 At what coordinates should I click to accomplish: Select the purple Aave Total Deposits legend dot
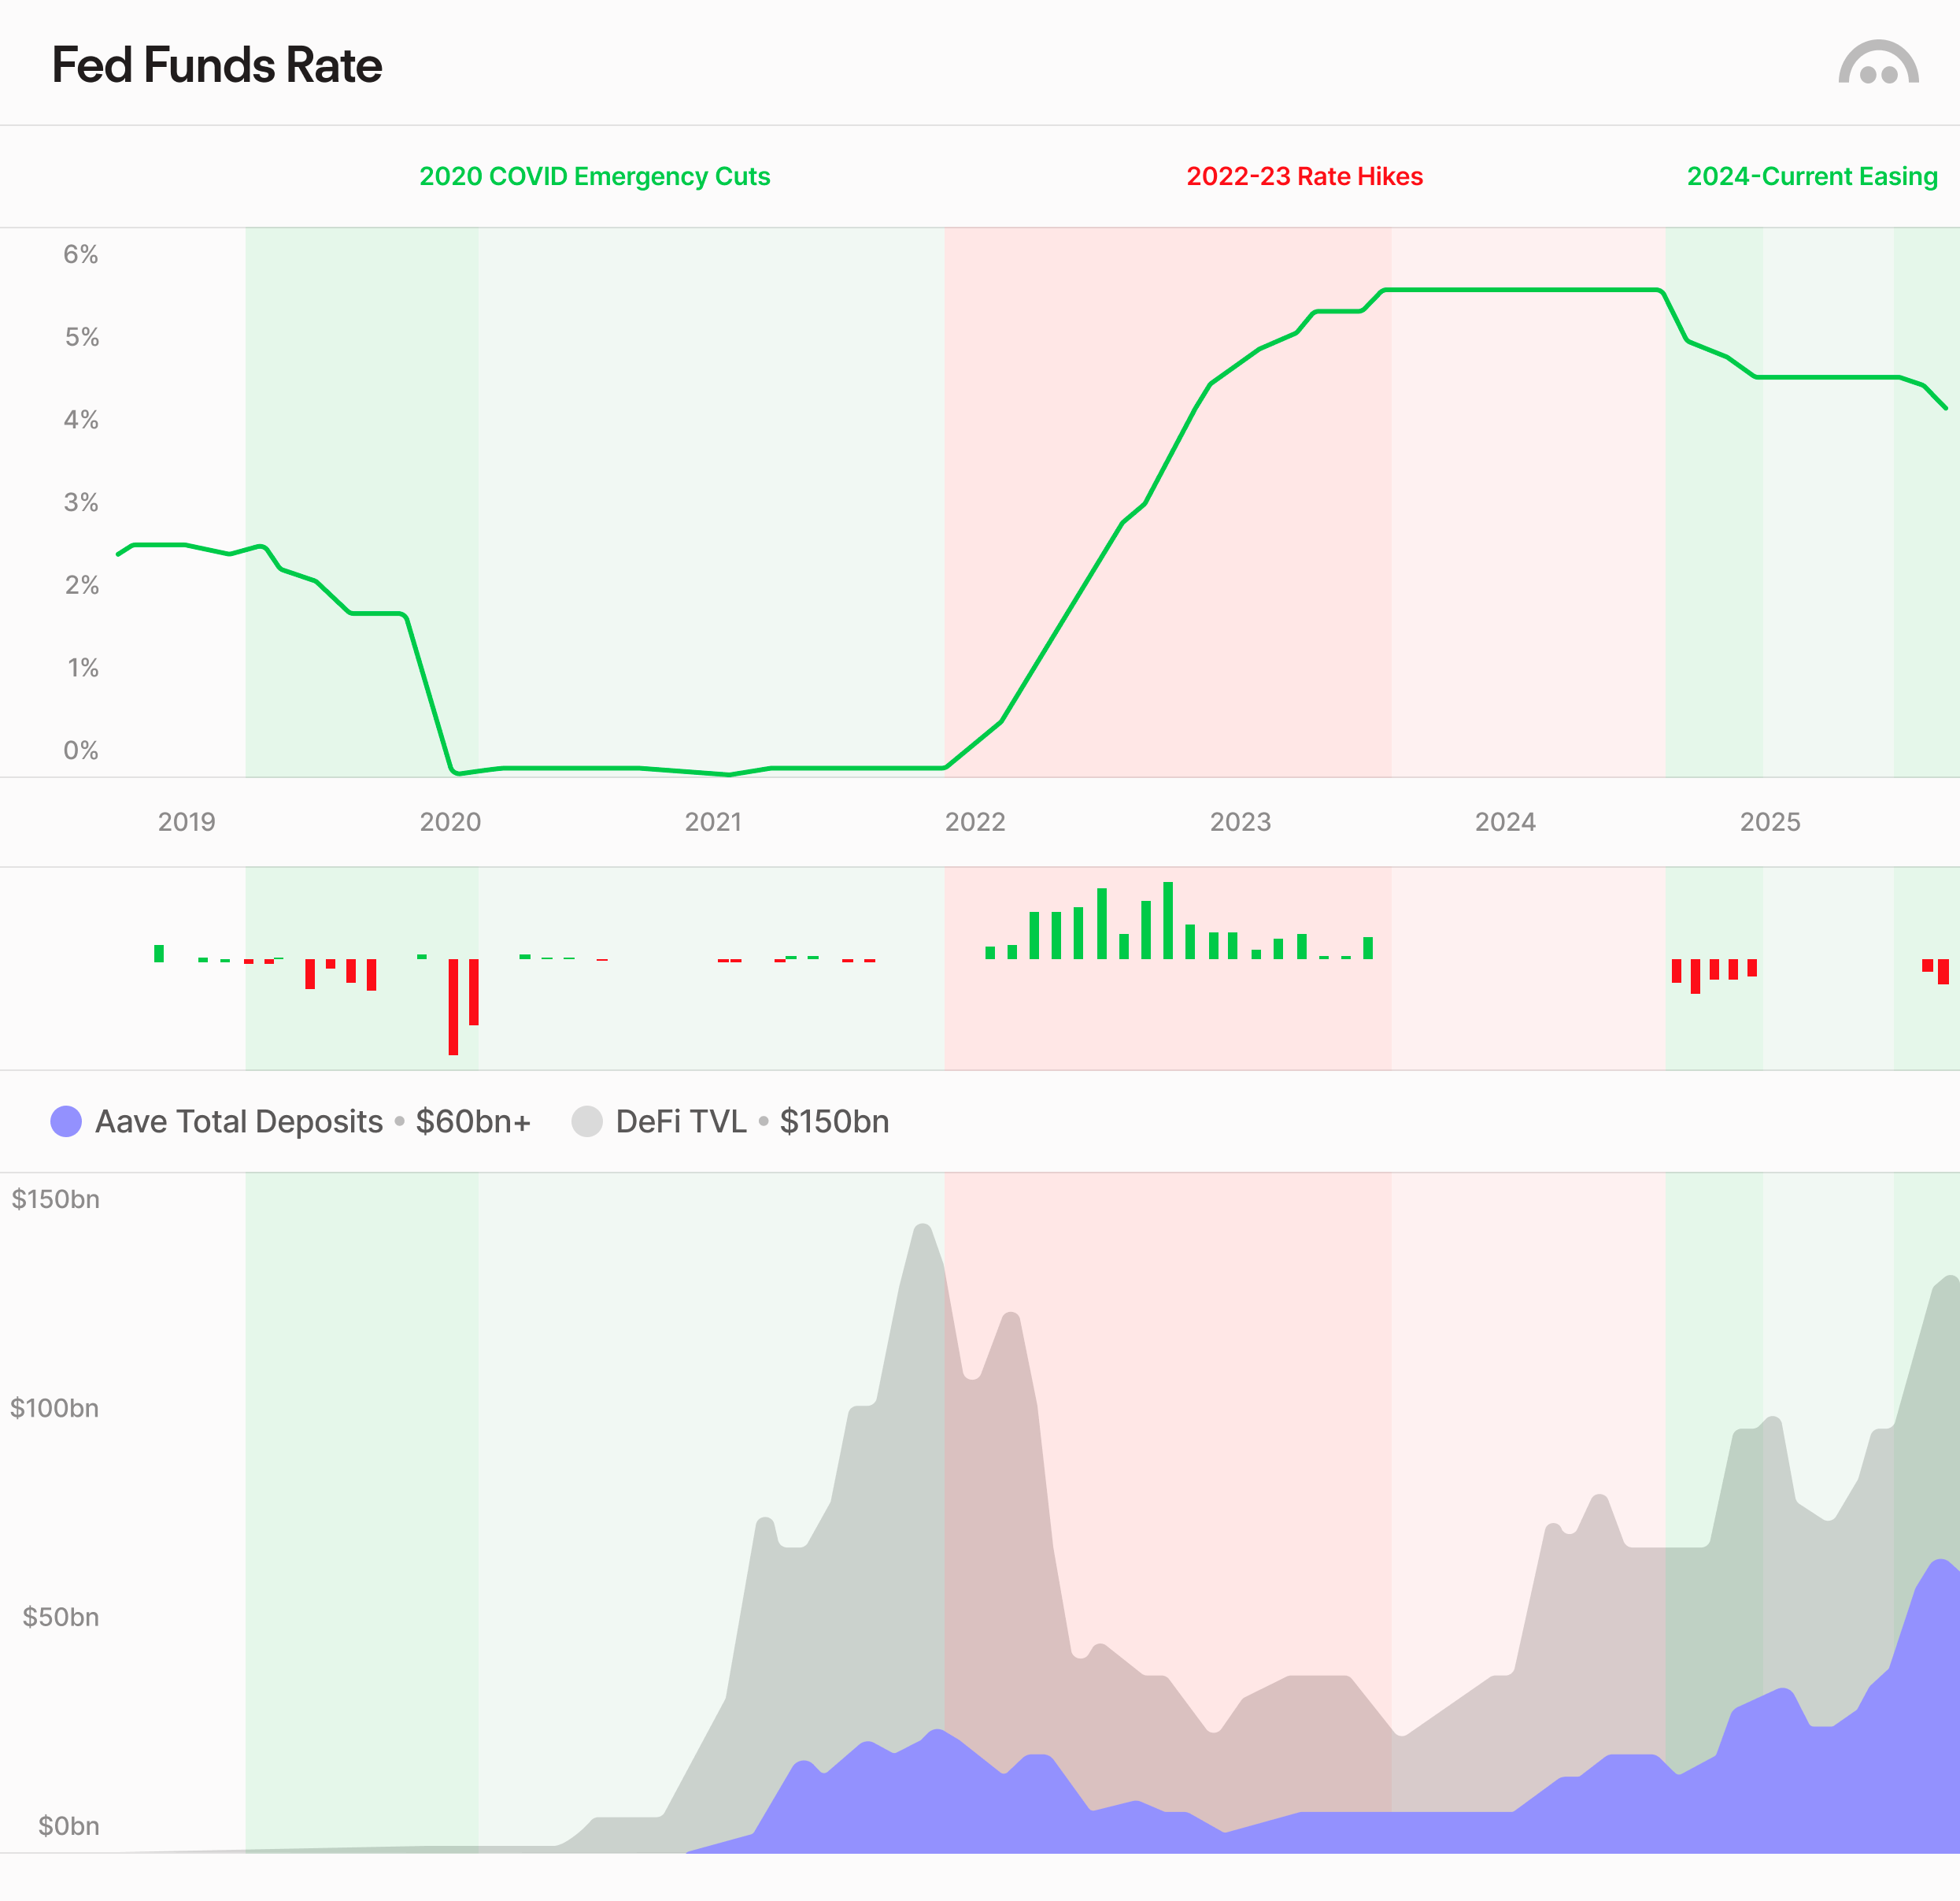tap(66, 1121)
